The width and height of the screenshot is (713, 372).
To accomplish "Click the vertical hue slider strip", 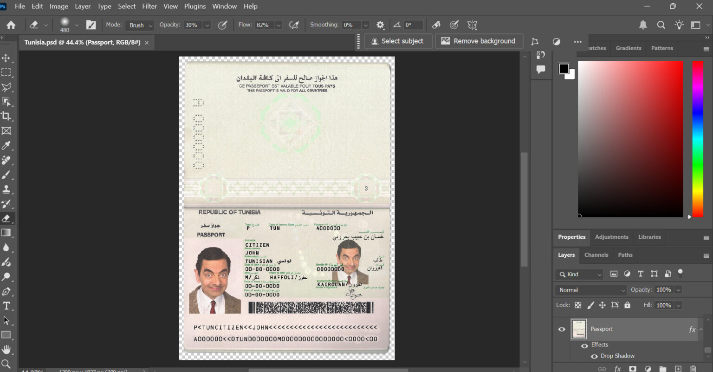I will [x=698, y=139].
